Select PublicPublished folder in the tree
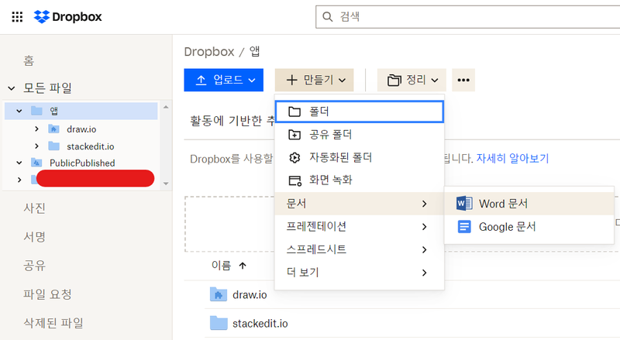This screenshot has height=340, width=620. pos(82,163)
